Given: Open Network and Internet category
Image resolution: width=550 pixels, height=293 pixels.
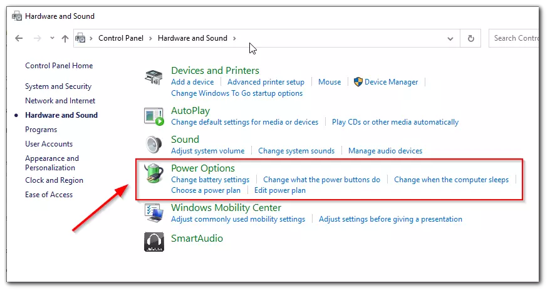Looking at the screenshot, I should [60, 101].
